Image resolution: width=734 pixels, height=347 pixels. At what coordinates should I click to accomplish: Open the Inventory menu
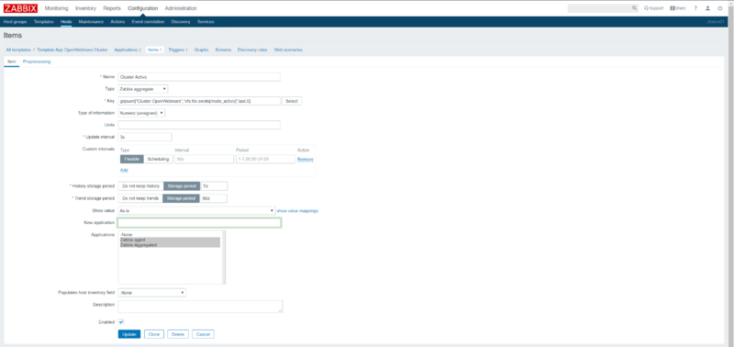point(85,8)
